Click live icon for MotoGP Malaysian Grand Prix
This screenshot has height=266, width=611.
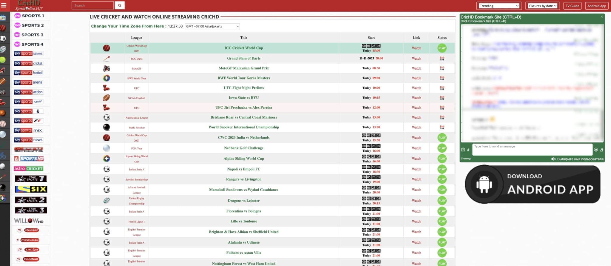pos(442,68)
